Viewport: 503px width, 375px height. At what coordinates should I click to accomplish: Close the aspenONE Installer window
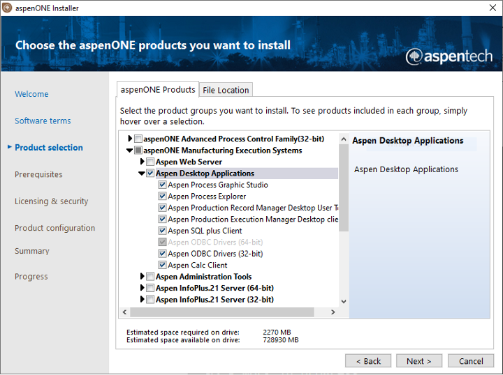486,8
